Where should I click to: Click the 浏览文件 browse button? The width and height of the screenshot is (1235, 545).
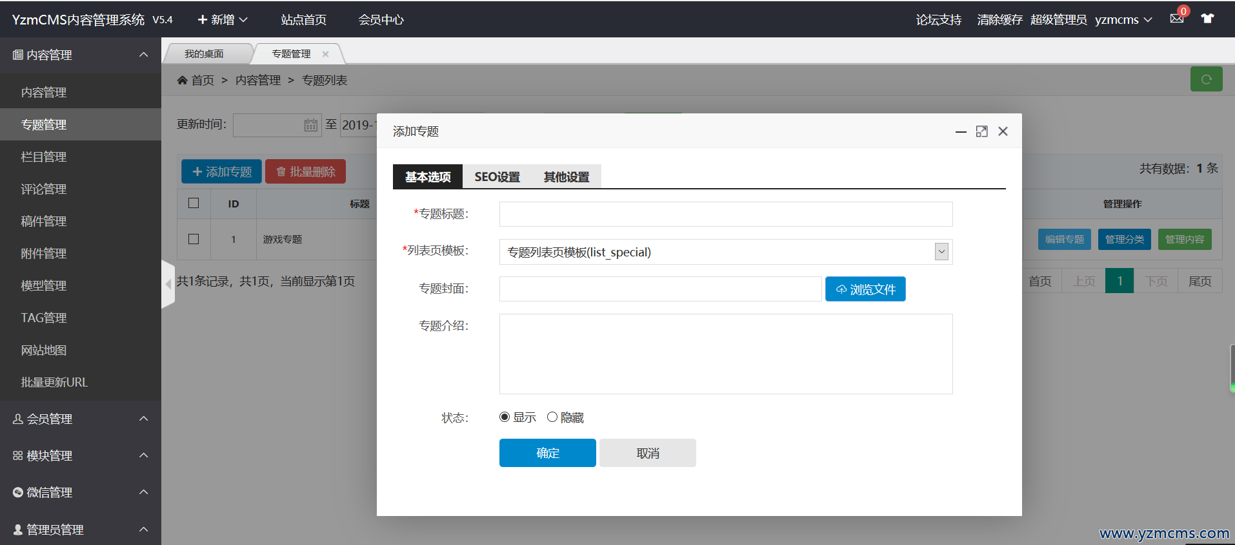pyautogui.click(x=865, y=289)
